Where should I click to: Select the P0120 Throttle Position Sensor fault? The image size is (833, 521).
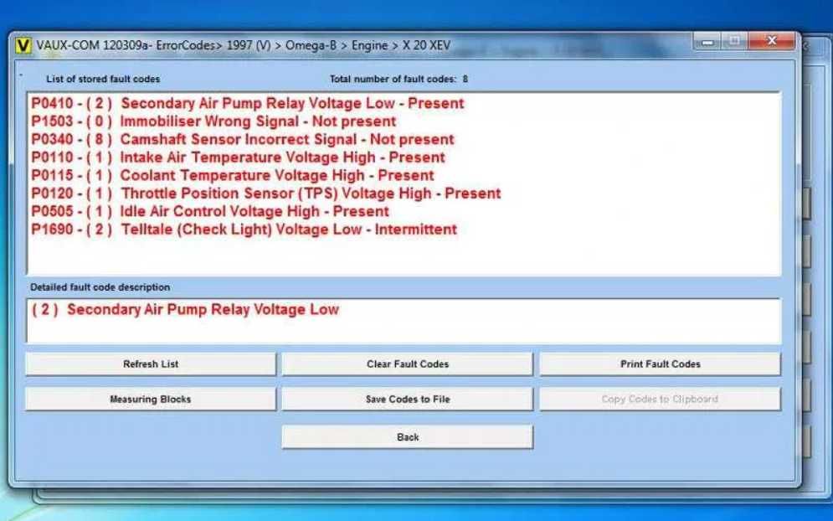coord(266,193)
